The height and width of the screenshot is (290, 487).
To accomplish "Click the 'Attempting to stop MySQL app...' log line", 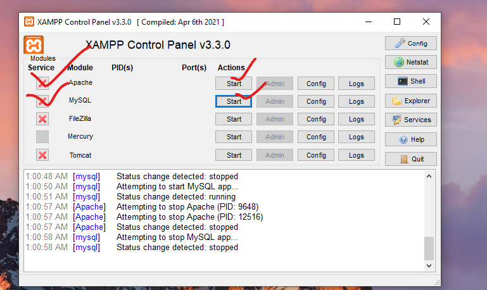I will (x=177, y=237).
